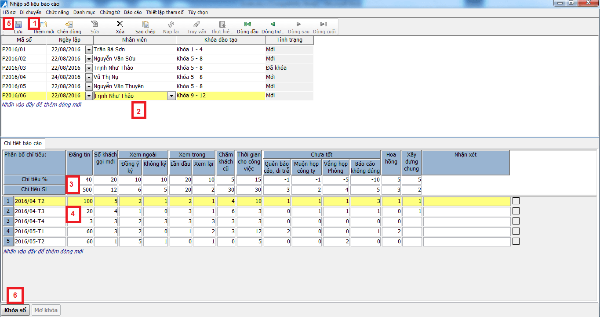Open the Báo cáo menu
Image resolution: width=600 pixels, height=317 pixels.
tap(133, 12)
